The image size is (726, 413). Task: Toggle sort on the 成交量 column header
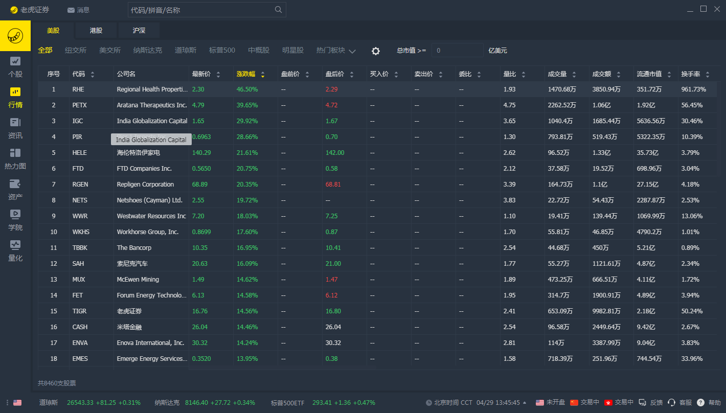pos(561,74)
